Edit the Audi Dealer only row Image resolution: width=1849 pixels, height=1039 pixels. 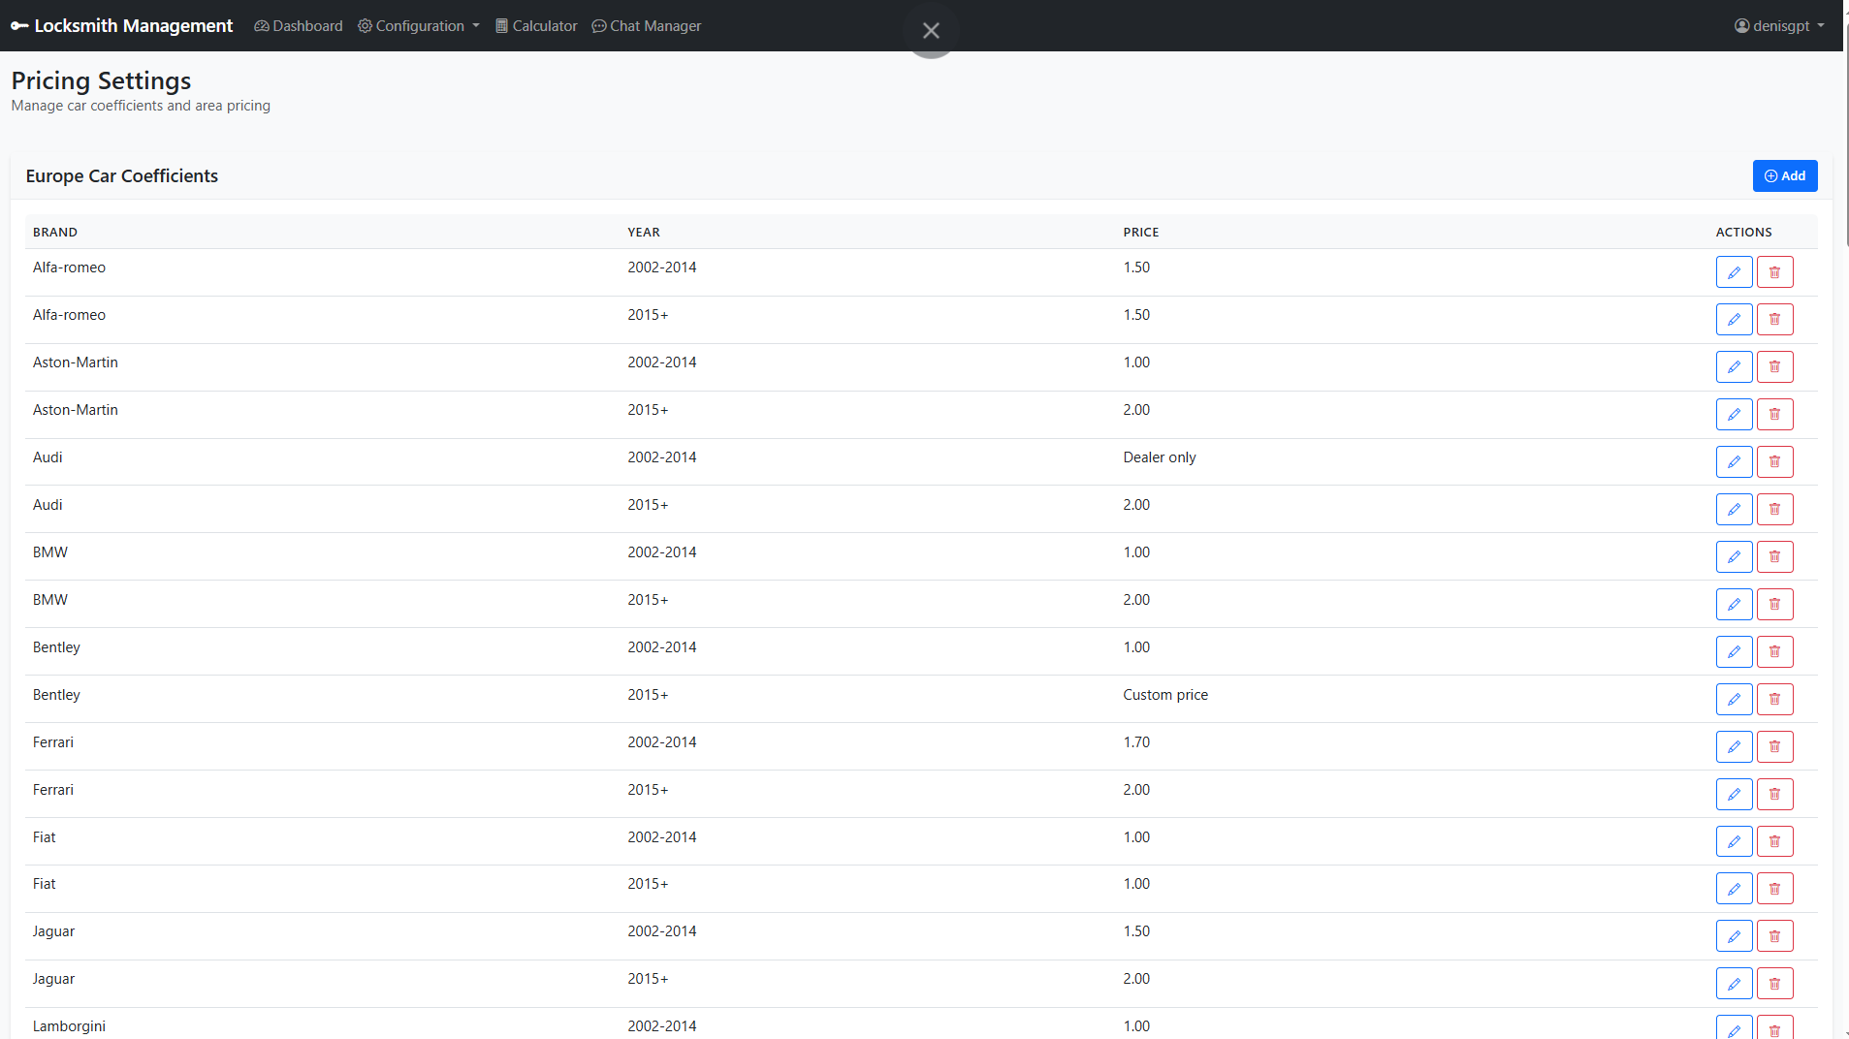coord(1734,462)
